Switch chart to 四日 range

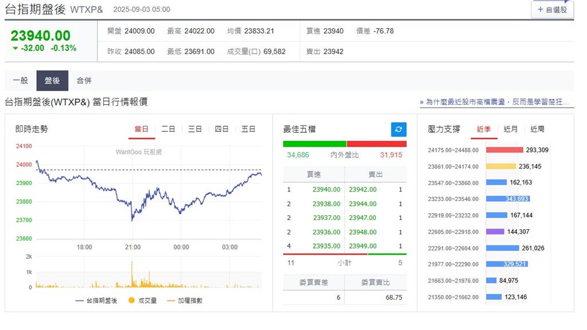pyautogui.click(x=221, y=129)
